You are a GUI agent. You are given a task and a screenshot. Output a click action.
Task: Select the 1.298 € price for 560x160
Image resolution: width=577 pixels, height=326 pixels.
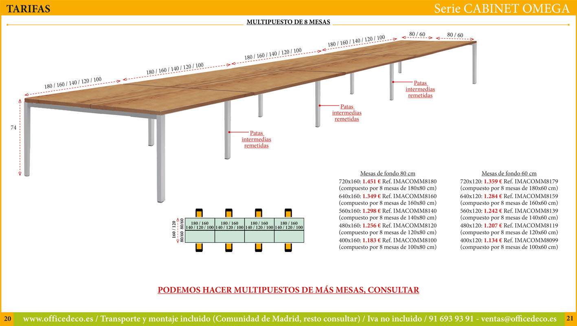click(x=371, y=211)
